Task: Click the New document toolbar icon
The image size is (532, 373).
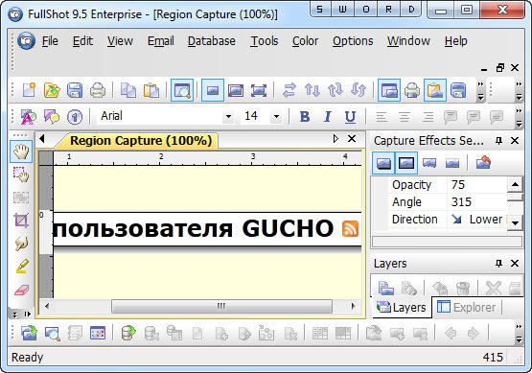Action: pos(29,90)
